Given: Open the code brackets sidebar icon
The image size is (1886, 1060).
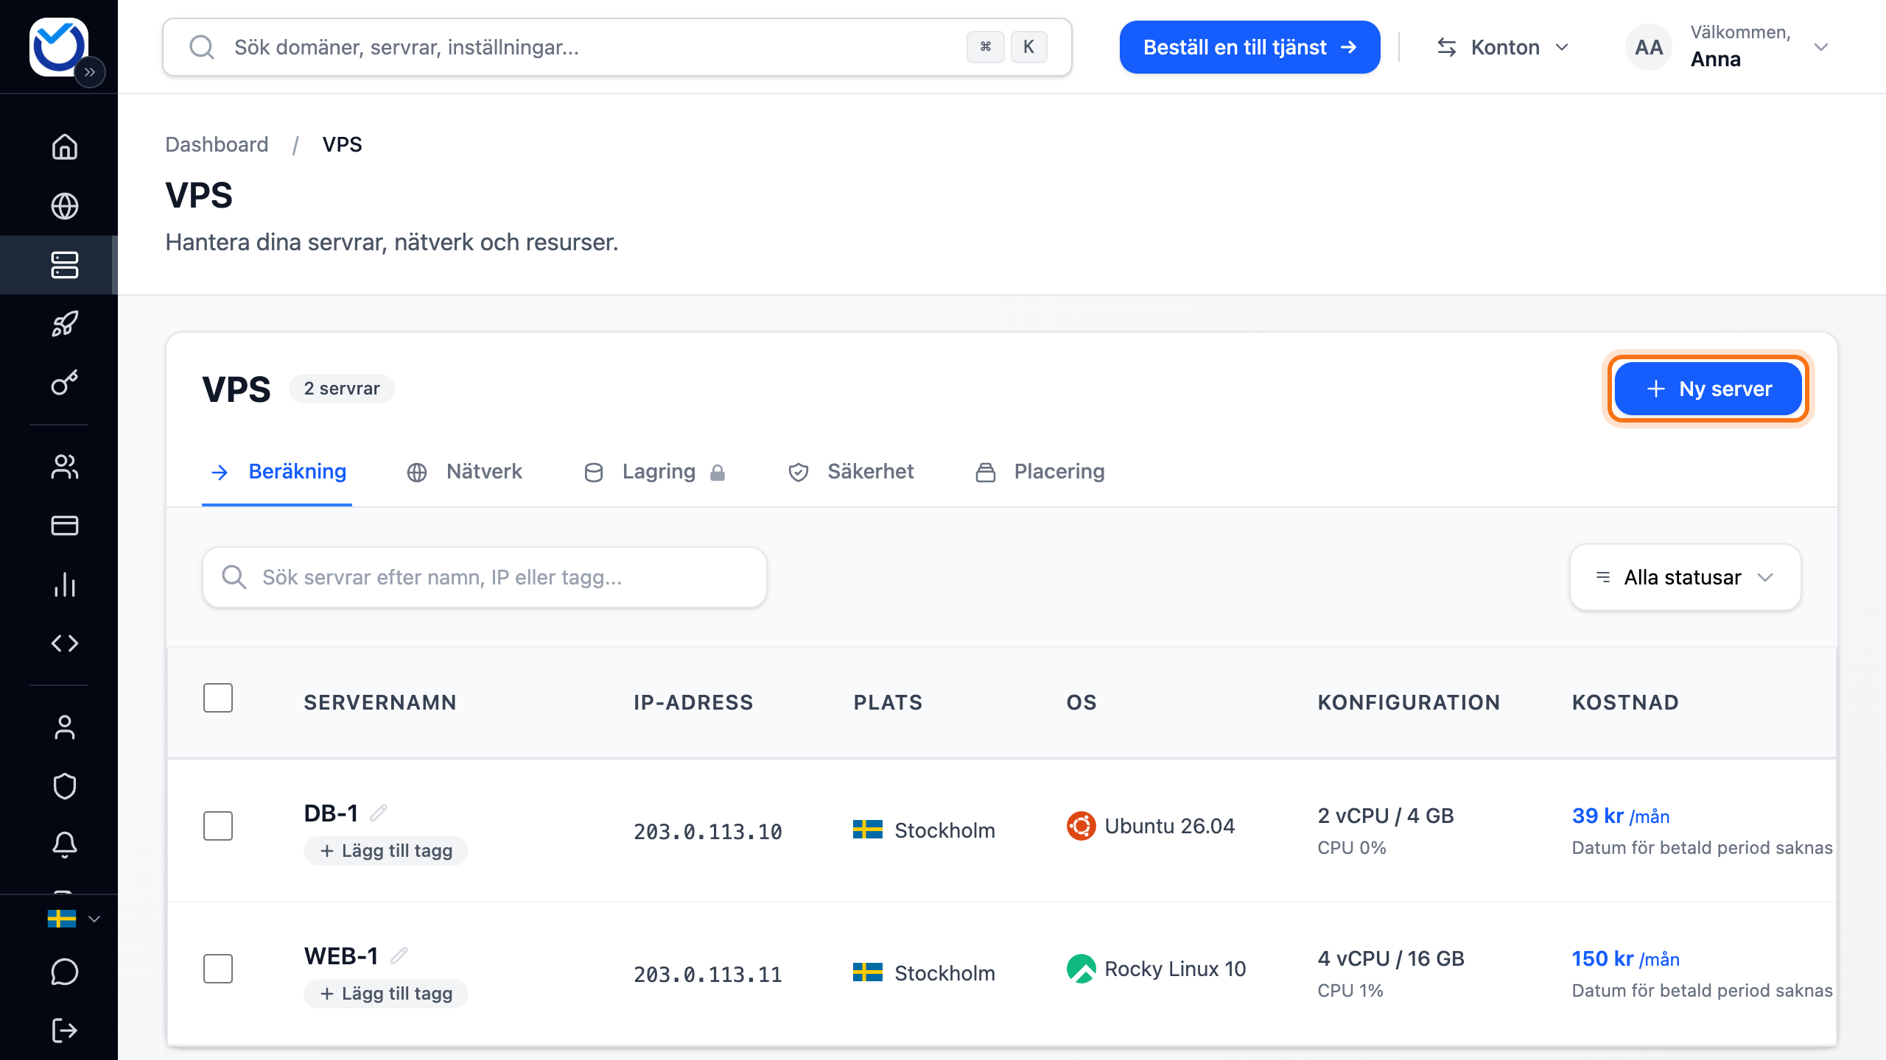Looking at the screenshot, I should click(x=65, y=643).
